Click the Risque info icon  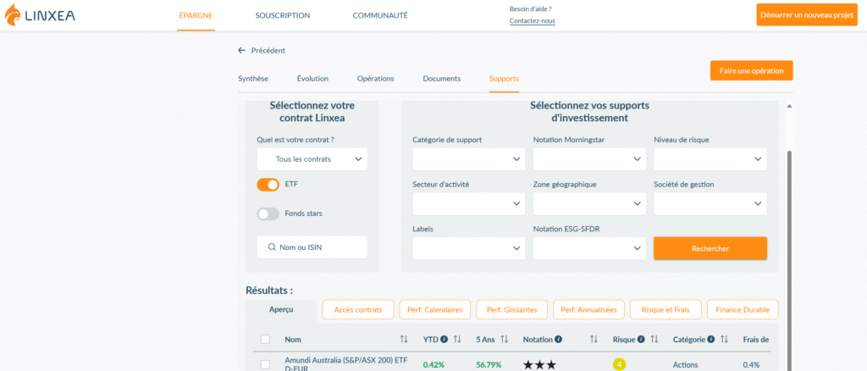coord(641,340)
